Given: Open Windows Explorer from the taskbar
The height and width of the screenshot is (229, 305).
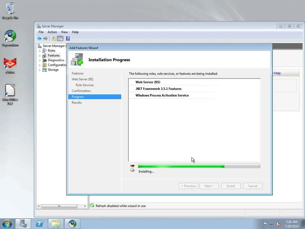Looking at the screenshot, I should click(x=56, y=224).
